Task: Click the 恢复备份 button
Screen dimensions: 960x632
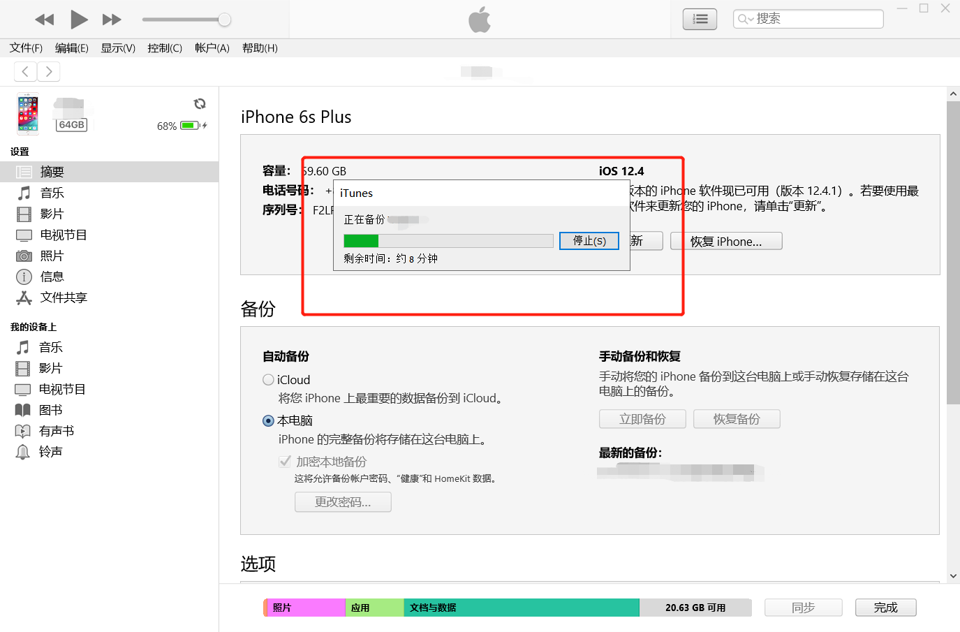Action: 737,419
